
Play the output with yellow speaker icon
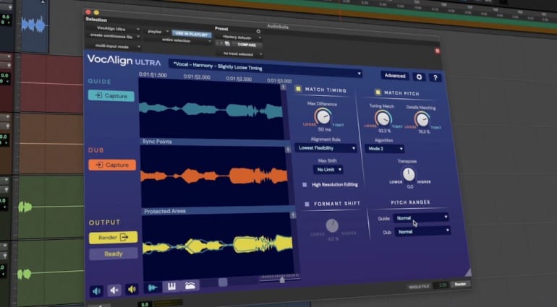(x=132, y=290)
